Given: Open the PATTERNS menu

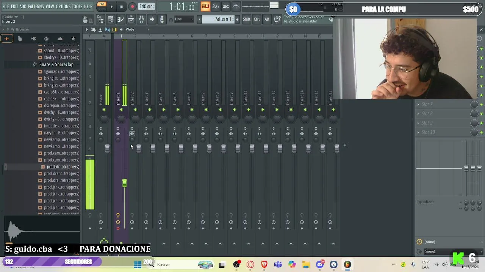Looking at the screenshot, I should (36, 6).
